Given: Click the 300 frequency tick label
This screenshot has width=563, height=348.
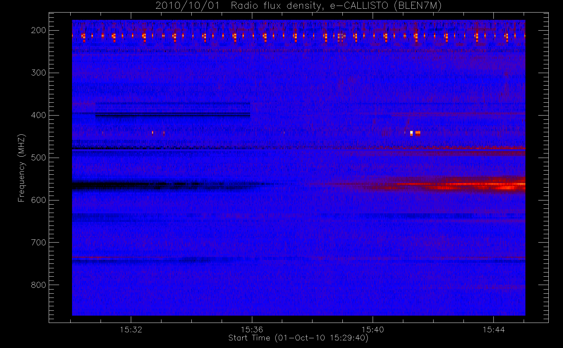Looking at the screenshot, I should (39, 73).
